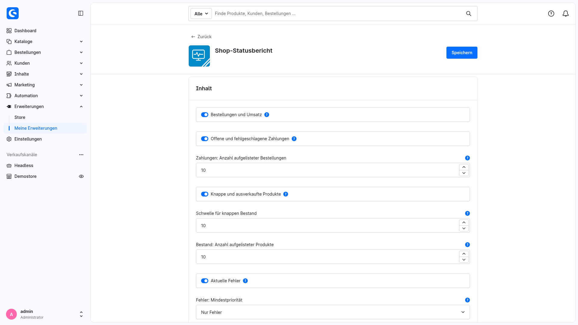
Task: Show help for Bestellungen und Umsatz
Action: pos(267,115)
